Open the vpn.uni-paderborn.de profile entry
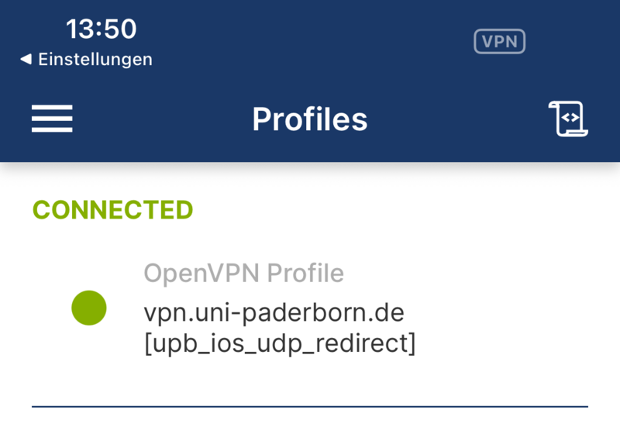The image size is (620, 434). click(x=274, y=312)
